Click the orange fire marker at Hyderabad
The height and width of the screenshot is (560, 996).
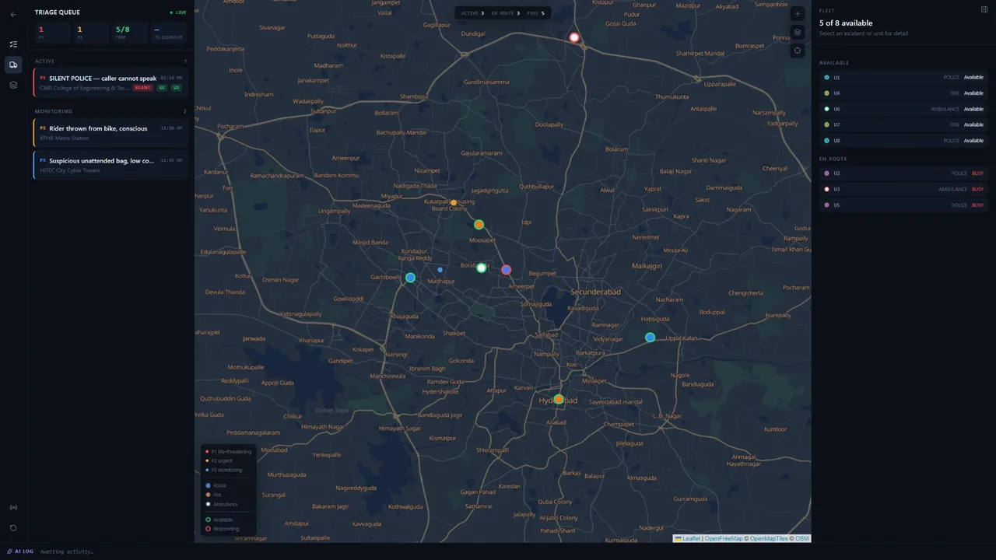tap(558, 399)
